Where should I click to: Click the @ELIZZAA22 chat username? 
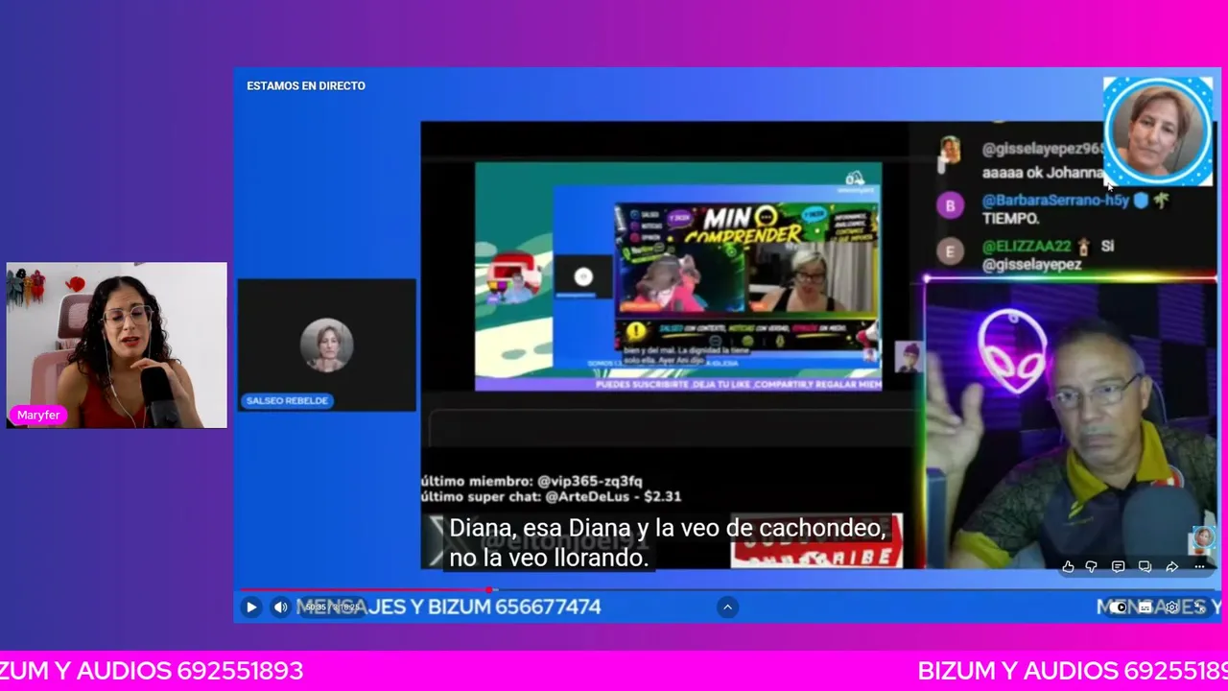[1027, 247]
